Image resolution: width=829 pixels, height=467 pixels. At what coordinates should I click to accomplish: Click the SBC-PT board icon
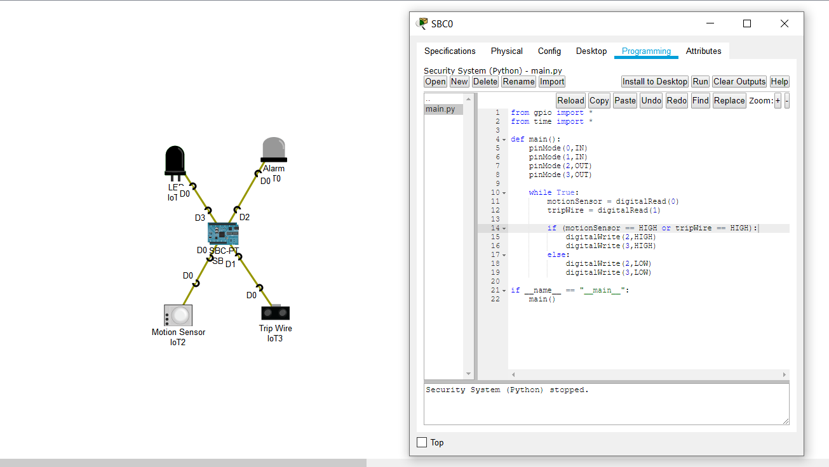[x=223, y=234]
